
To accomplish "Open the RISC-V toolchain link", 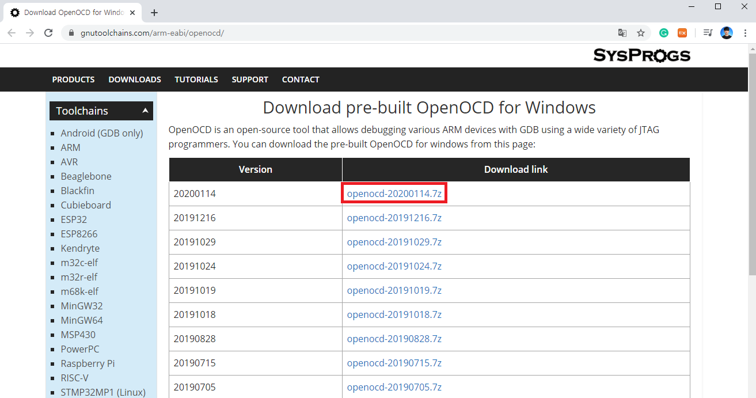I will (75, 378).
